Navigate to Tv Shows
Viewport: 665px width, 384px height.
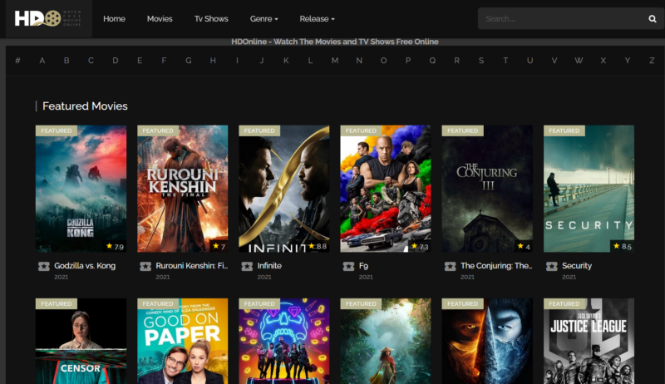pyautogui.click(x=211, y=18)
